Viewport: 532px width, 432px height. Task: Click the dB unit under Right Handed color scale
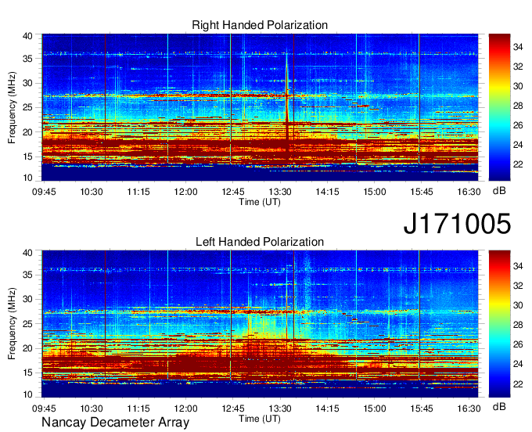coord(499,191)
